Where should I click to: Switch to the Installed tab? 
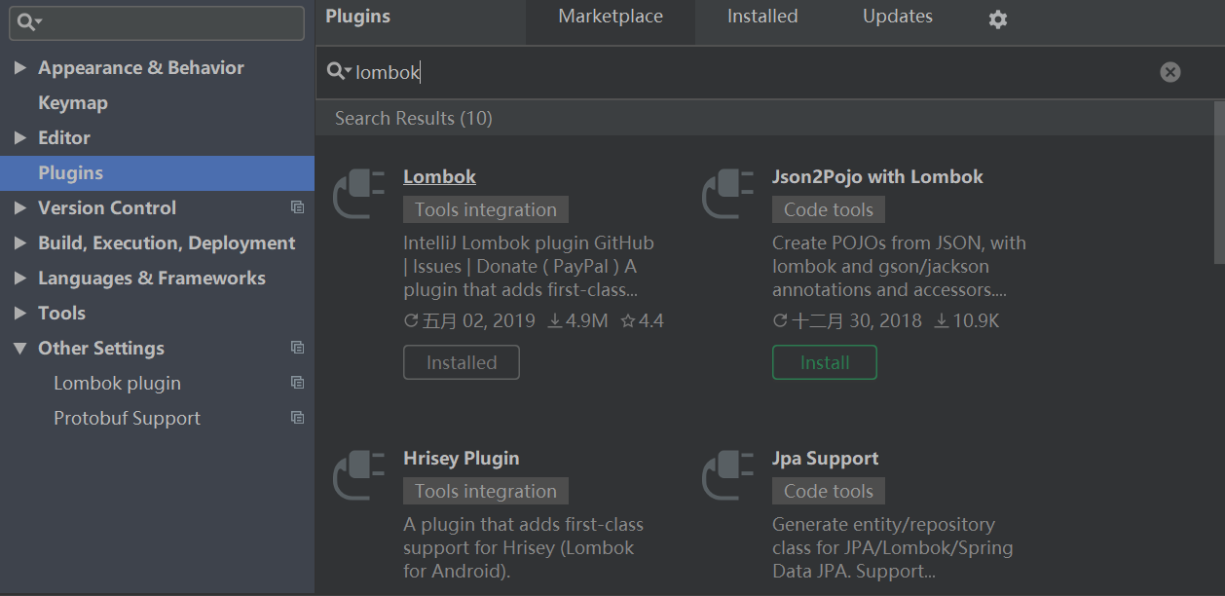[762, 17]
